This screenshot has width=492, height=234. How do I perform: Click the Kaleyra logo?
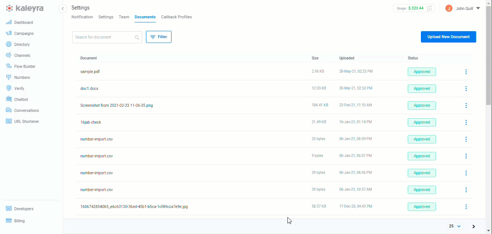tap(25, 8)
